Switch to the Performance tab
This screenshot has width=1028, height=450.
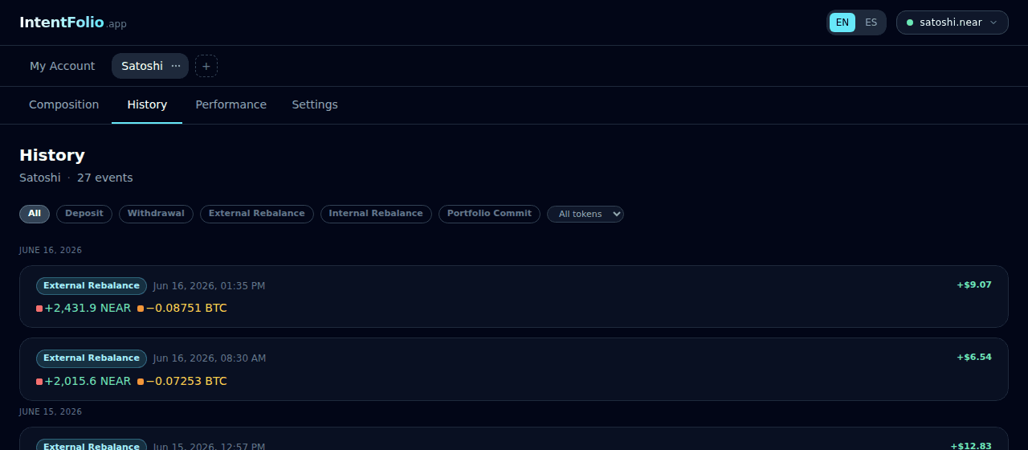pos(231,104)
